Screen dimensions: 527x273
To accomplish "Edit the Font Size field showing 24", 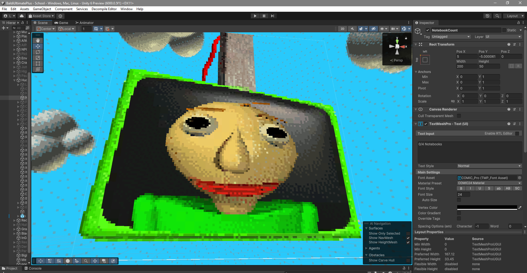I will click(x=463, y=194).
